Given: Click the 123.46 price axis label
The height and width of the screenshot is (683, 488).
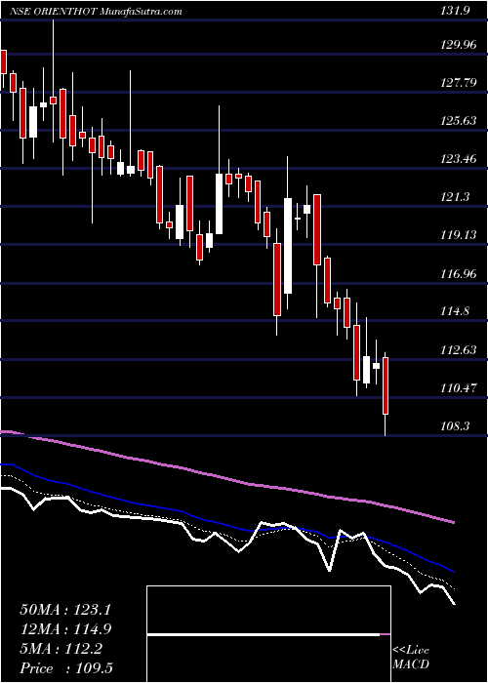Looking at the screenshot, I should tap(459, 158).
